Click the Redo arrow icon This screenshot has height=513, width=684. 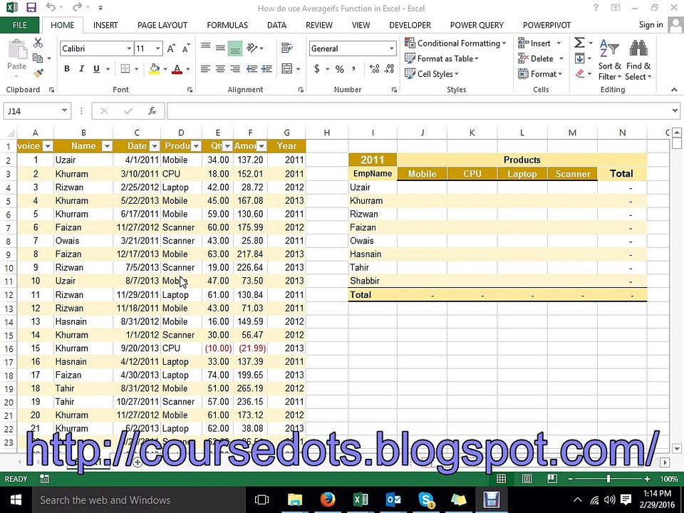click(x=77, y=7)
